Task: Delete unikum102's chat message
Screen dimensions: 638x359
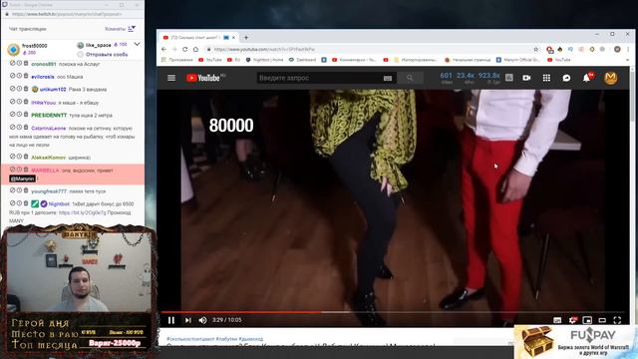Action: (26, 89)
